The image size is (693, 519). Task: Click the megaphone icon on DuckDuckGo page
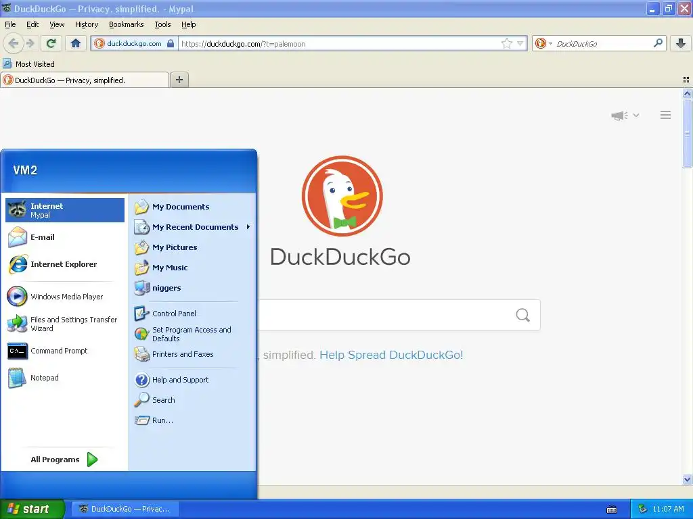pos(620,115)
